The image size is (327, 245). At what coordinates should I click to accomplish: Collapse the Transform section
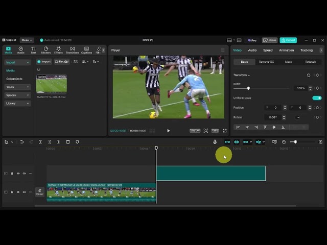(x=249, y=75)
